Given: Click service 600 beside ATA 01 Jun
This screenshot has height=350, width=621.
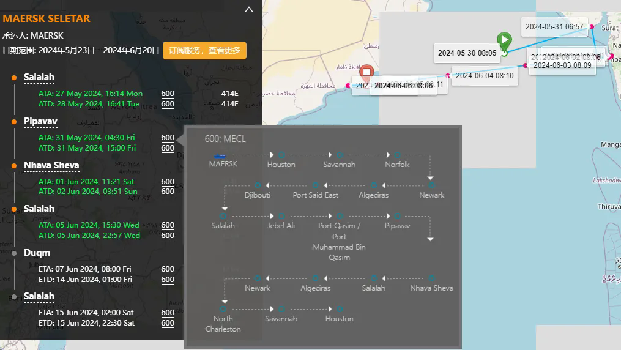Looking at the screenshot, I should (168, 181).
